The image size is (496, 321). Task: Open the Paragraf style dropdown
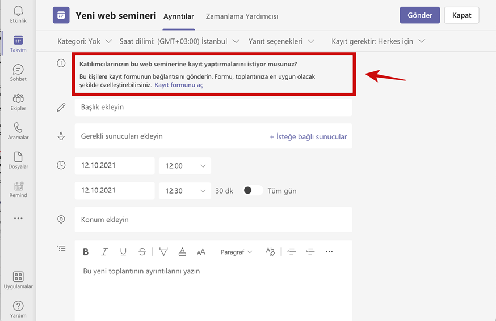(x=236, y=252)
